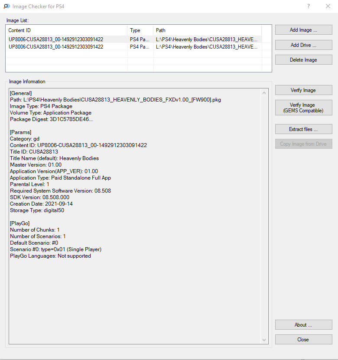This screenshot has height=360, width=338.
Task: Click the Type column header
Action: click(x=140, y=30)
